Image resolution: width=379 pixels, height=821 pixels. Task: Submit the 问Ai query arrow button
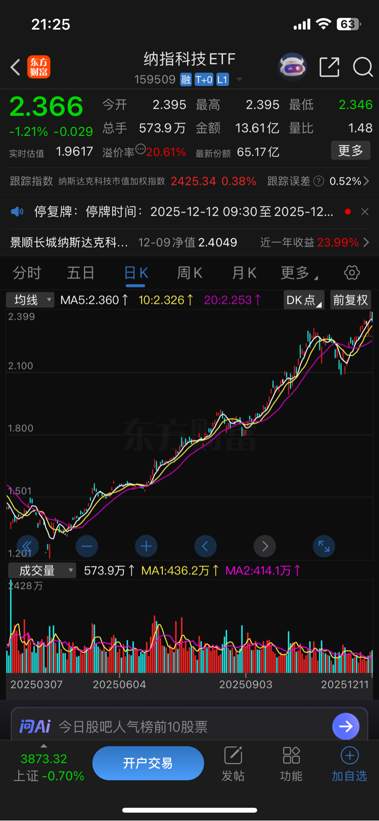346,726
